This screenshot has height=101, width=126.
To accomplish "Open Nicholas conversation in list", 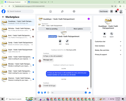I will pyautogui.click(x=18, y=30).
